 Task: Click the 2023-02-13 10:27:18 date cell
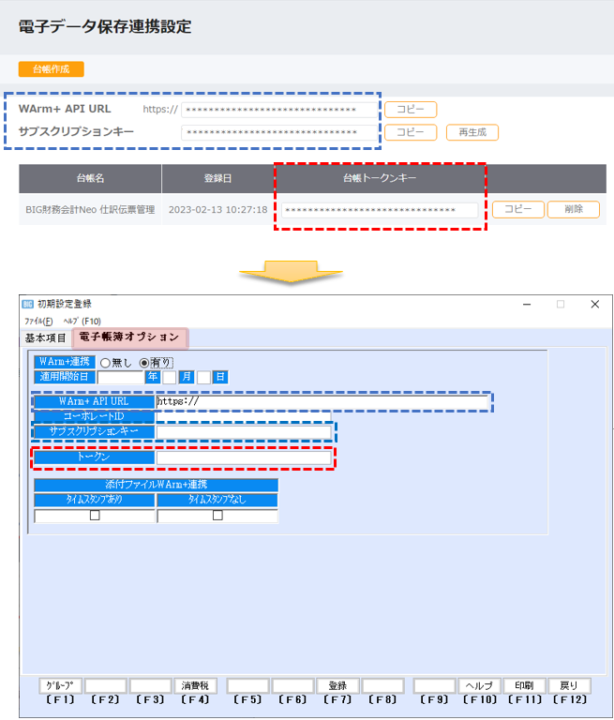click(217, 210)
